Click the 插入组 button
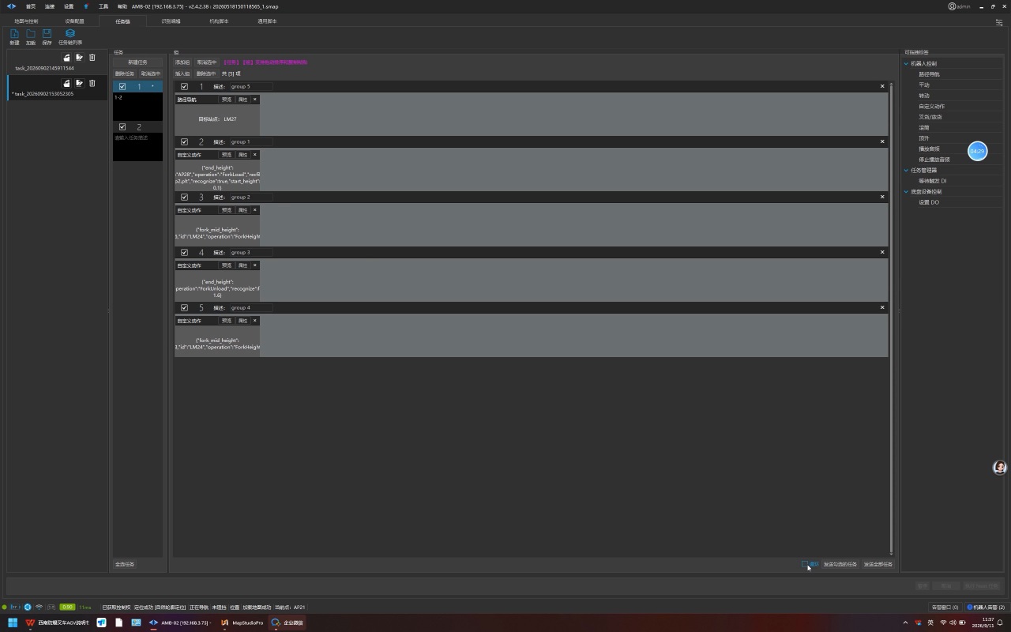 tap(182, 73)
